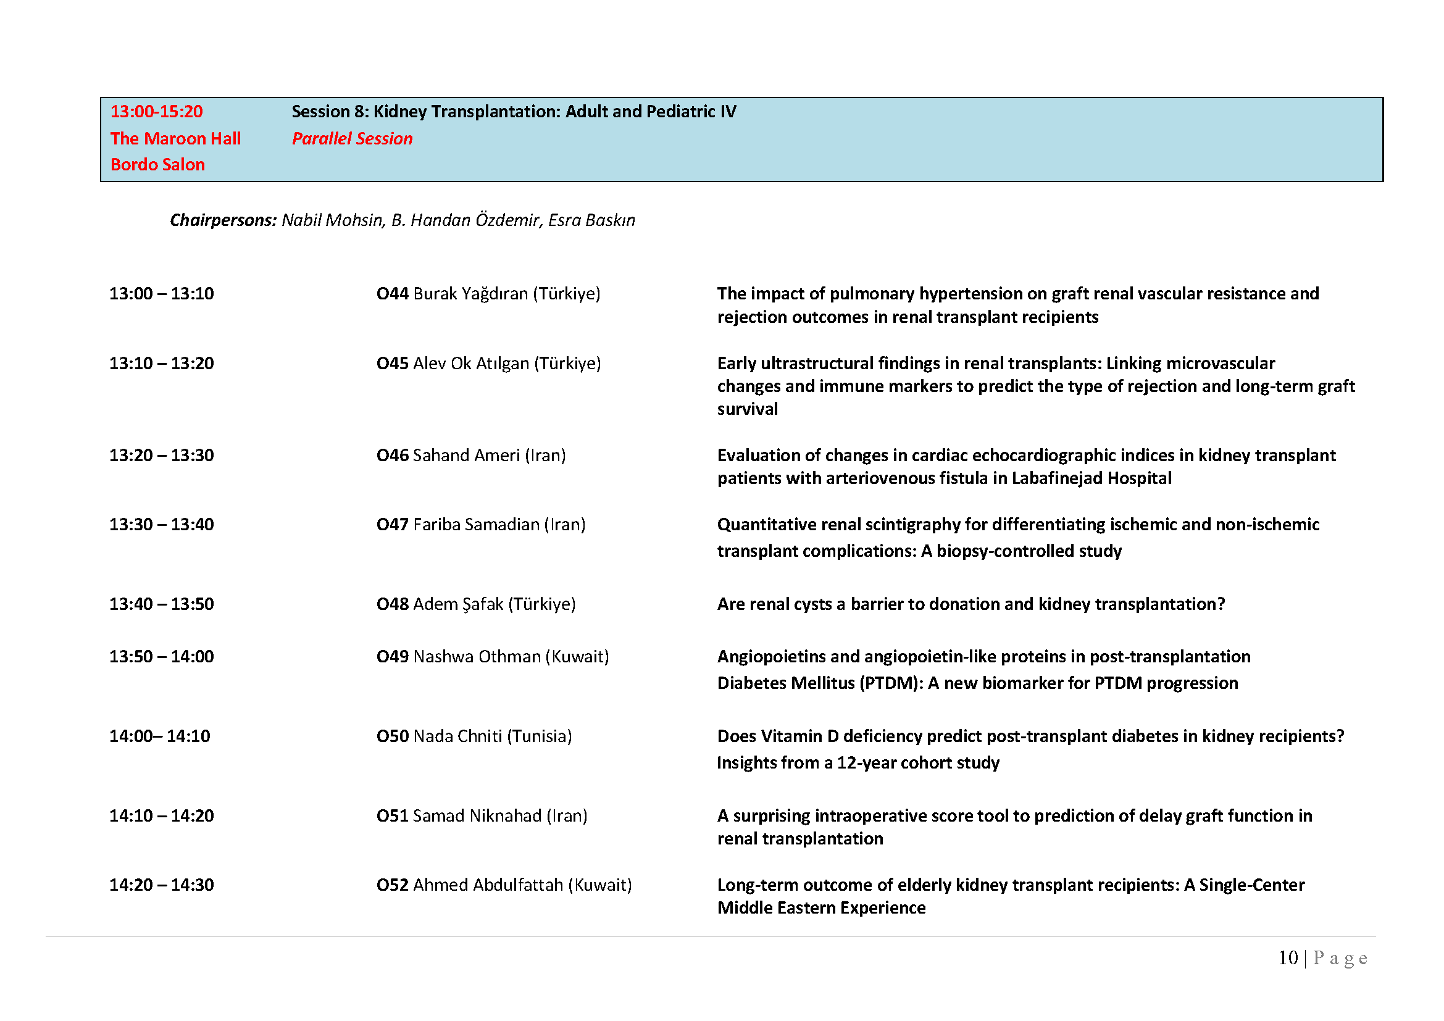Click chairperson name 'Esra Baskın'
1444x1021 pixels.
point(591,220)
